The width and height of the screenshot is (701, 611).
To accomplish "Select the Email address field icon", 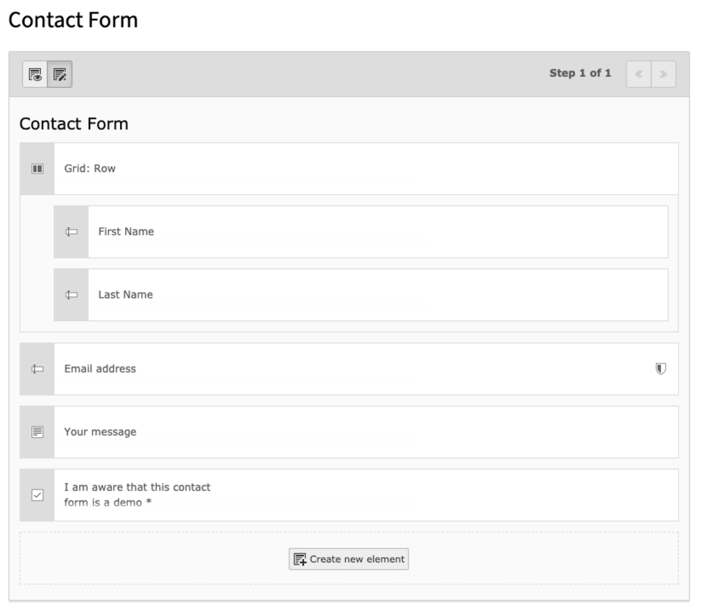I will (x=37, y=369).
